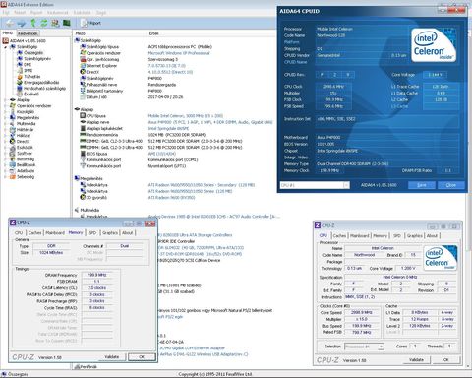Select the Multimédia node in the left tree
This screenshot has width=472, height=378.
coord(26,123)
